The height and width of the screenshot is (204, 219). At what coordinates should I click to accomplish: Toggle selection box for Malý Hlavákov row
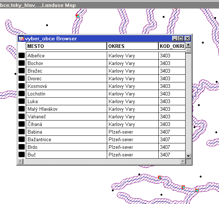[x=22, y=109]
